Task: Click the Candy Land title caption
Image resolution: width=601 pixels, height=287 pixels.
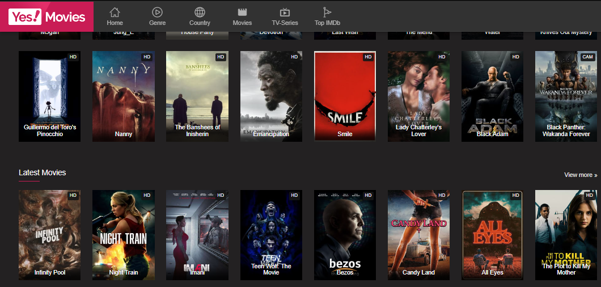Action: [418, 272]
